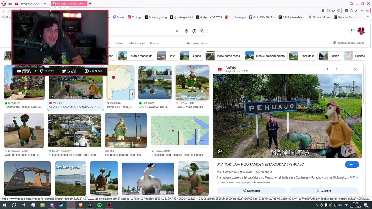Open Opera's tab search magnifier
This screenshot has height=209, width=372.
pos(352,3)
